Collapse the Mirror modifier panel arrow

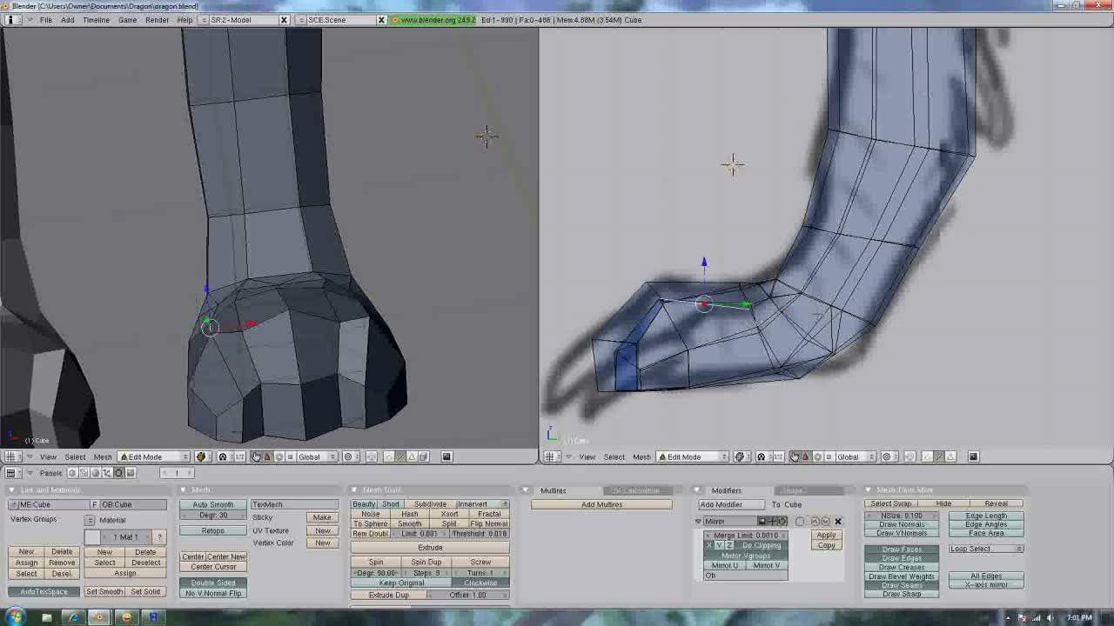[x=698, y=522]
